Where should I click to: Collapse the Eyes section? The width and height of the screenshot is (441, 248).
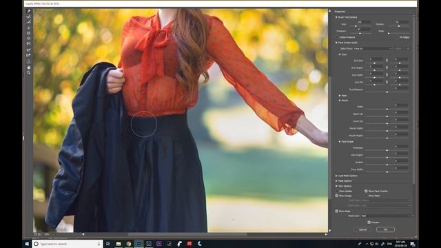tap(340, 54)
